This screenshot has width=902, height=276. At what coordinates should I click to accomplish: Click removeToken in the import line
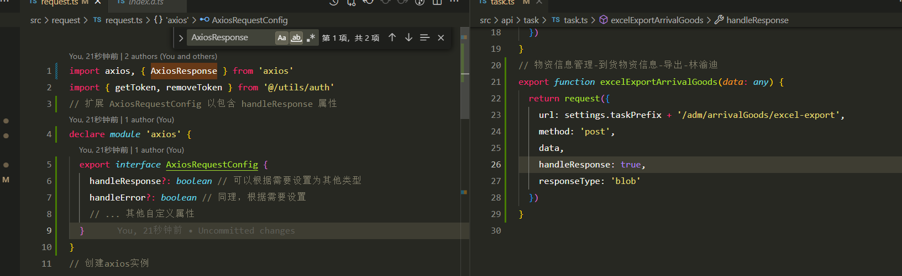(194, 88)
